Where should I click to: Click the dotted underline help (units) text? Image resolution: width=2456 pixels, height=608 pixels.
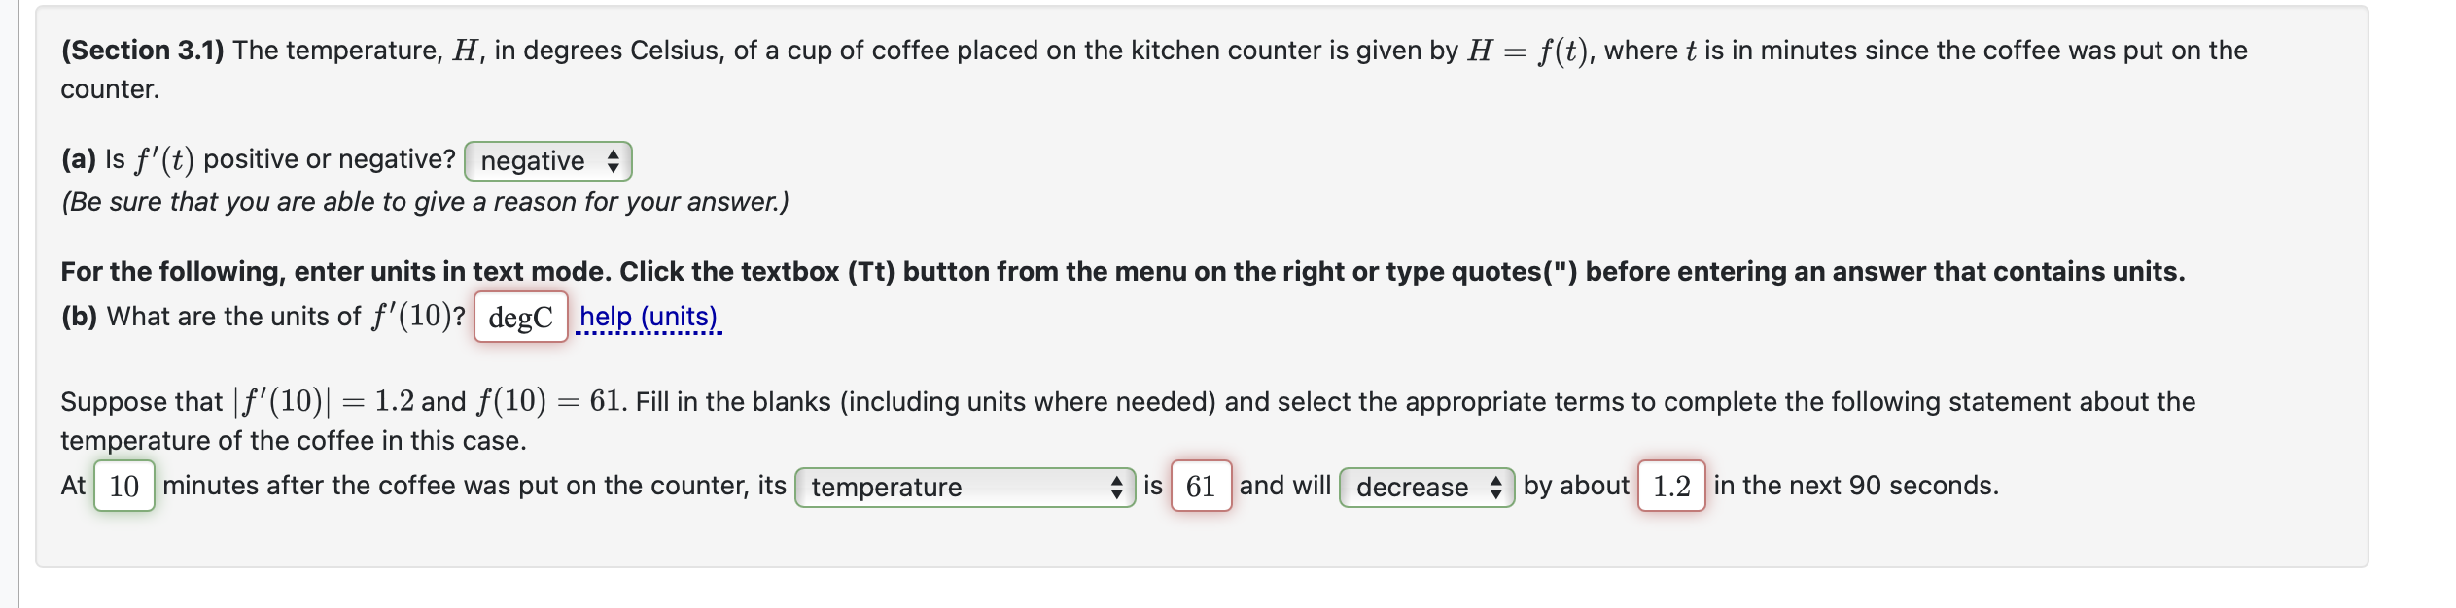click(649, 315)
